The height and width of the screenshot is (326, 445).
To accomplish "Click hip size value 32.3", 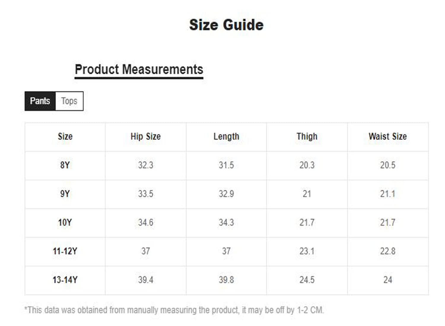I will pos(146,165).
